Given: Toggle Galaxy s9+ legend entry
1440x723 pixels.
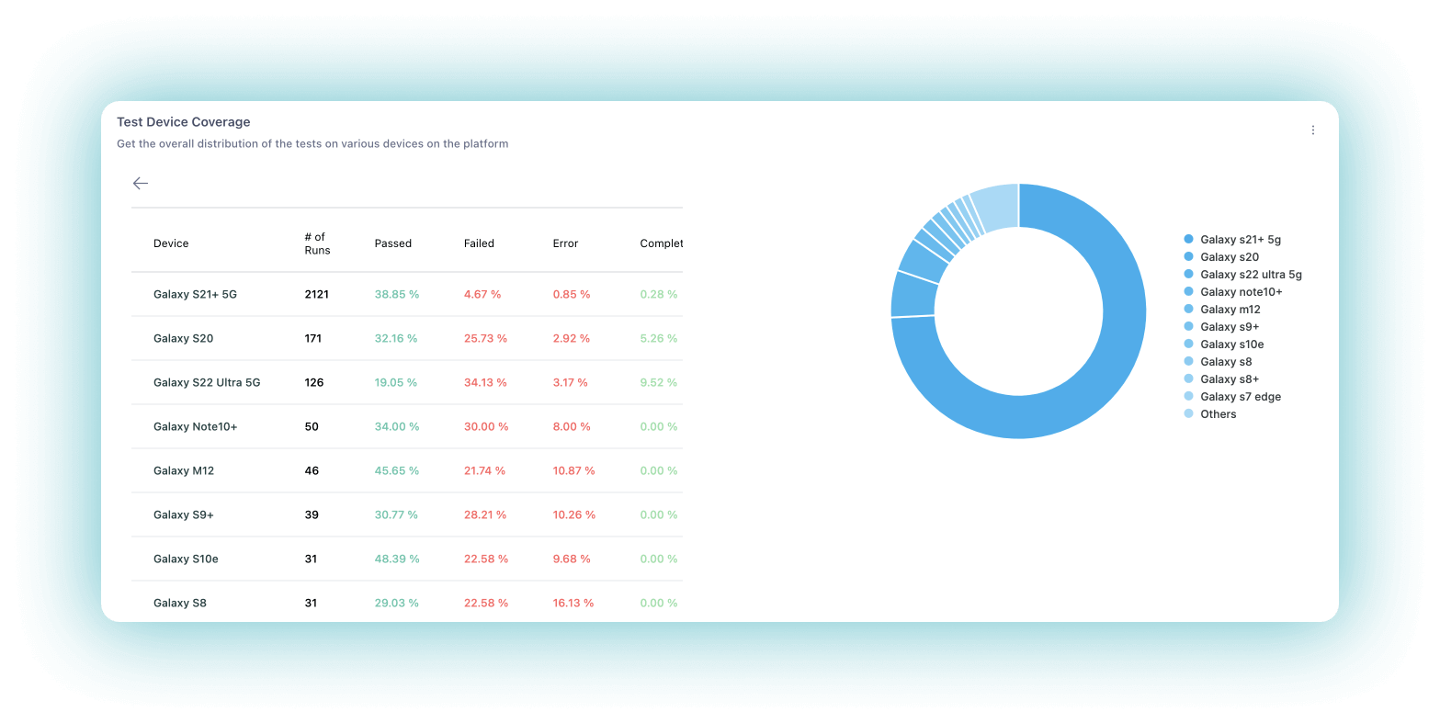Looking at the screenshot, I should (x=1221, y=327).
